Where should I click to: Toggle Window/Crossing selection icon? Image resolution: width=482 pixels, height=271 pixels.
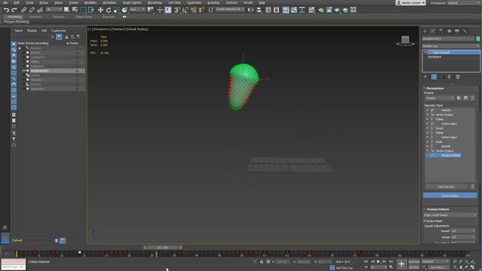[x=91, y=10]
